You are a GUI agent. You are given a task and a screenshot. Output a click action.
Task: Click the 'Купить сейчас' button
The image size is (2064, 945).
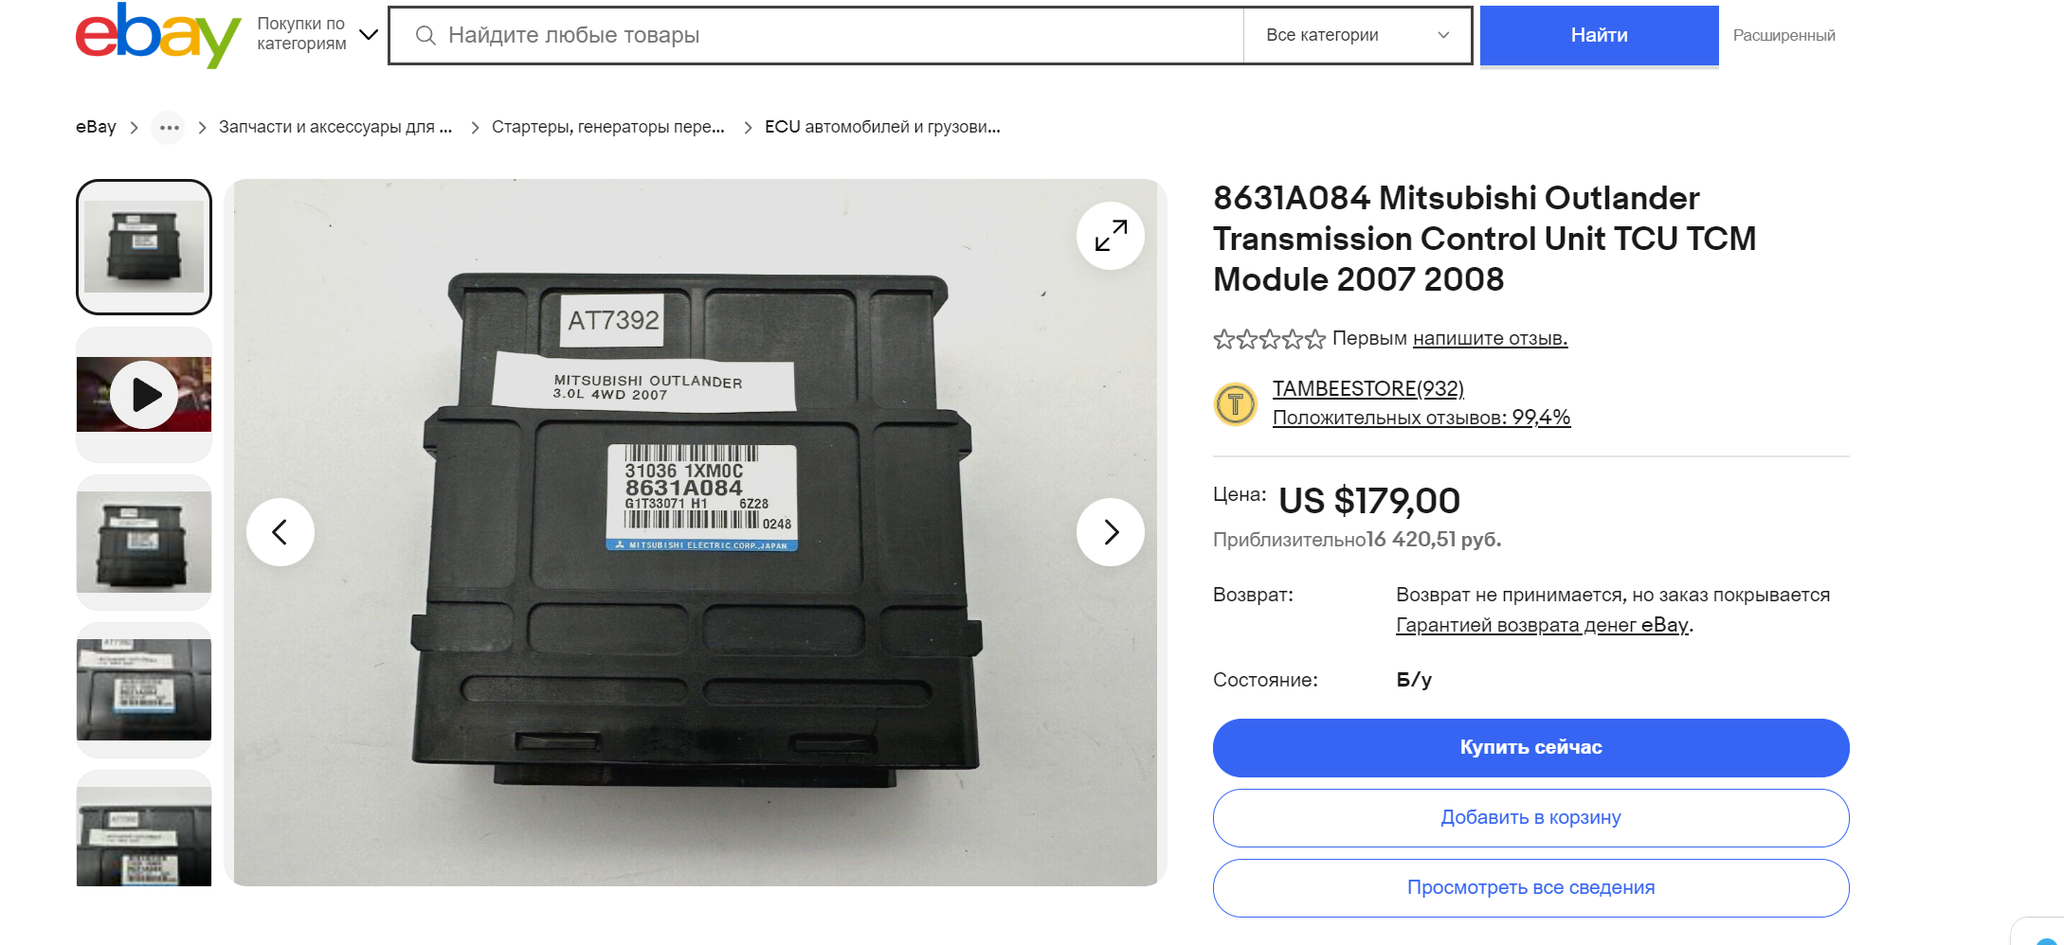[x=1530, y=747]
